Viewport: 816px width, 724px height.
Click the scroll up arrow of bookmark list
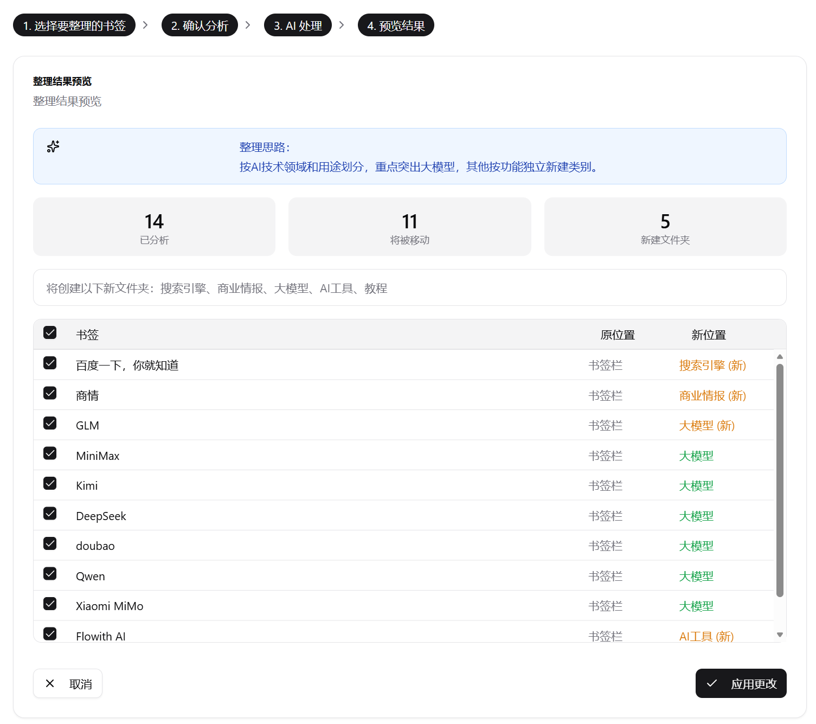pyautogui.click(x=780, y=356)
